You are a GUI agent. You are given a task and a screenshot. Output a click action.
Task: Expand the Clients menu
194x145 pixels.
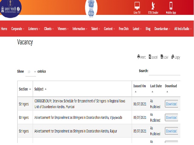click(x=49, y=29)
